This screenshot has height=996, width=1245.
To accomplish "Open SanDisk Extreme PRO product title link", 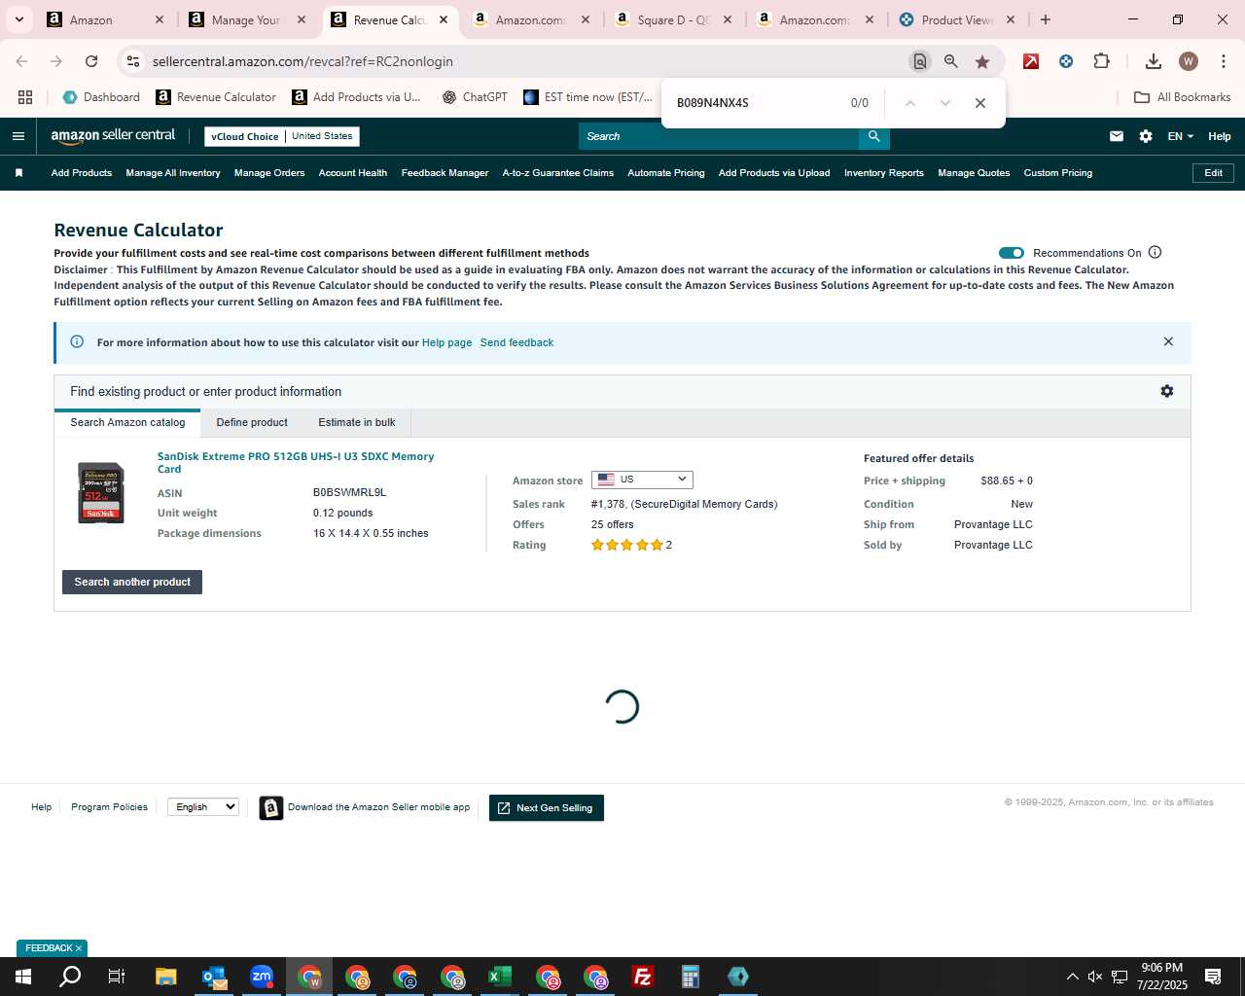I will [x=296, y=462].
